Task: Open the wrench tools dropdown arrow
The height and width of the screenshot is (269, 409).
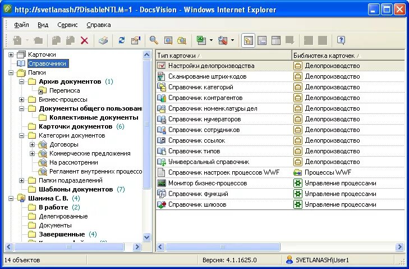Action: 232,40
